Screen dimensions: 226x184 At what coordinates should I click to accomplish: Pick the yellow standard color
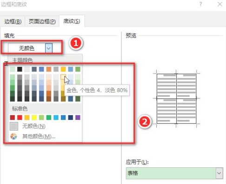point(34,118)
